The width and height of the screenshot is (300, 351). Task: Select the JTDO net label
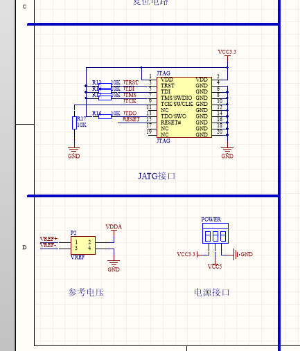tap(130, 114)
